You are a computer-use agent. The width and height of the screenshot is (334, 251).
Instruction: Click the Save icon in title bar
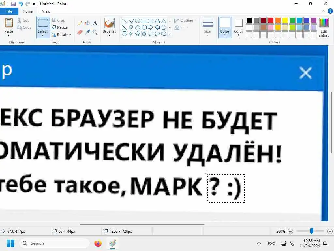click(13, 4)
